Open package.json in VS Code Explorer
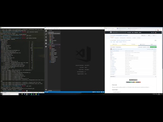Screen dimensions: 163x122 53,58
